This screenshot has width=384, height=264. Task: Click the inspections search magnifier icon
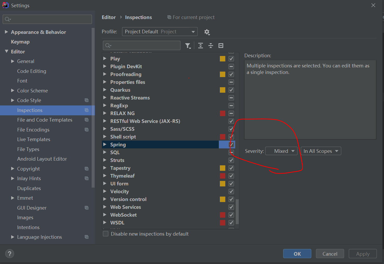(x=108, y=46)
